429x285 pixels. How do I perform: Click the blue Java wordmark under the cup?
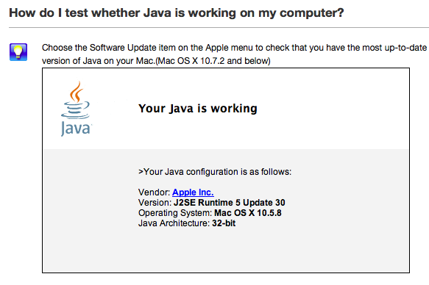(x=76, y=129)
